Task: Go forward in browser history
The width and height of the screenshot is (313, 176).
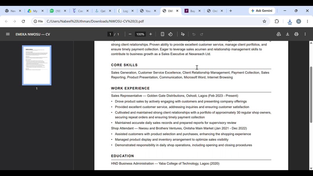Action: click(14, 21)
